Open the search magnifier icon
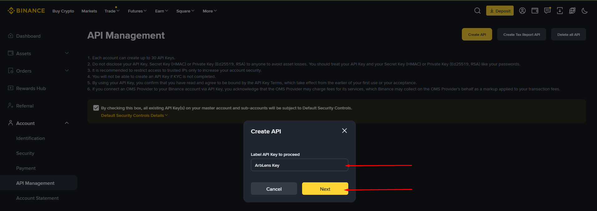The width and height of the screenshot is (597, 211). click(477, 11)
